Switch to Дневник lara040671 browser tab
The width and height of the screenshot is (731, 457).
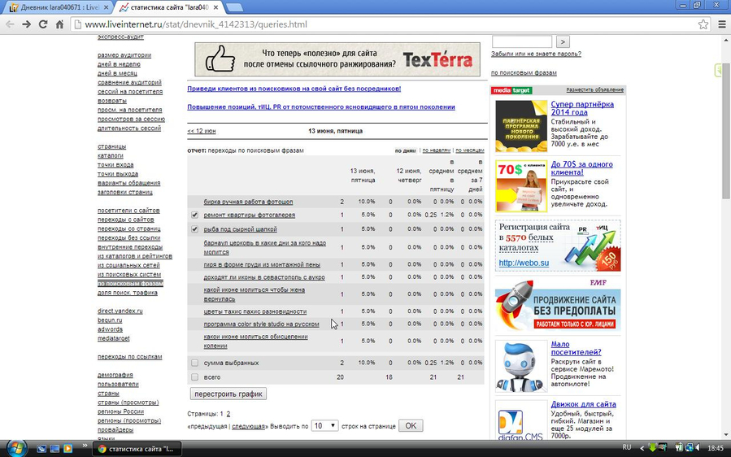pos(59,7)
